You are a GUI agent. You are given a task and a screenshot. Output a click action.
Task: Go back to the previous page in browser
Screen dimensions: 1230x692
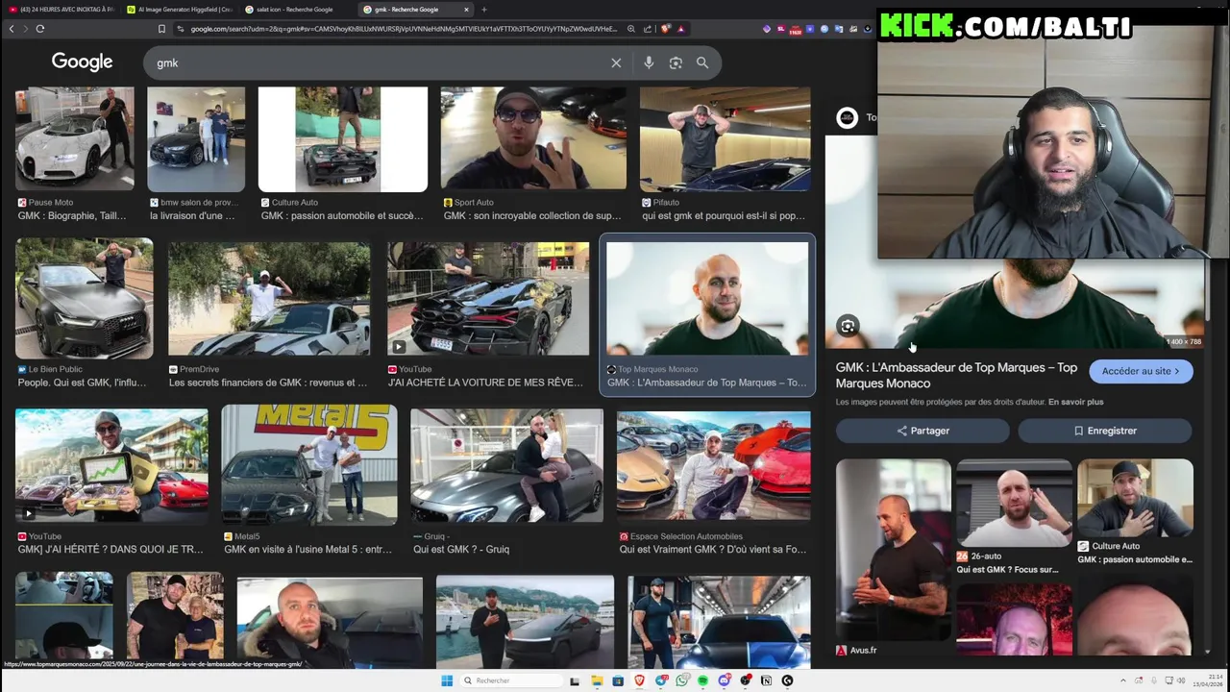click(12, 29)
